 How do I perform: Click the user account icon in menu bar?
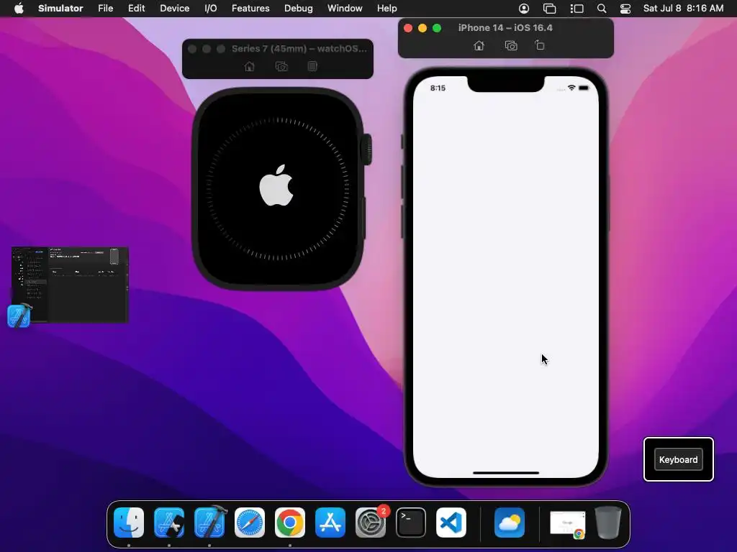click(x=524, y=8)
